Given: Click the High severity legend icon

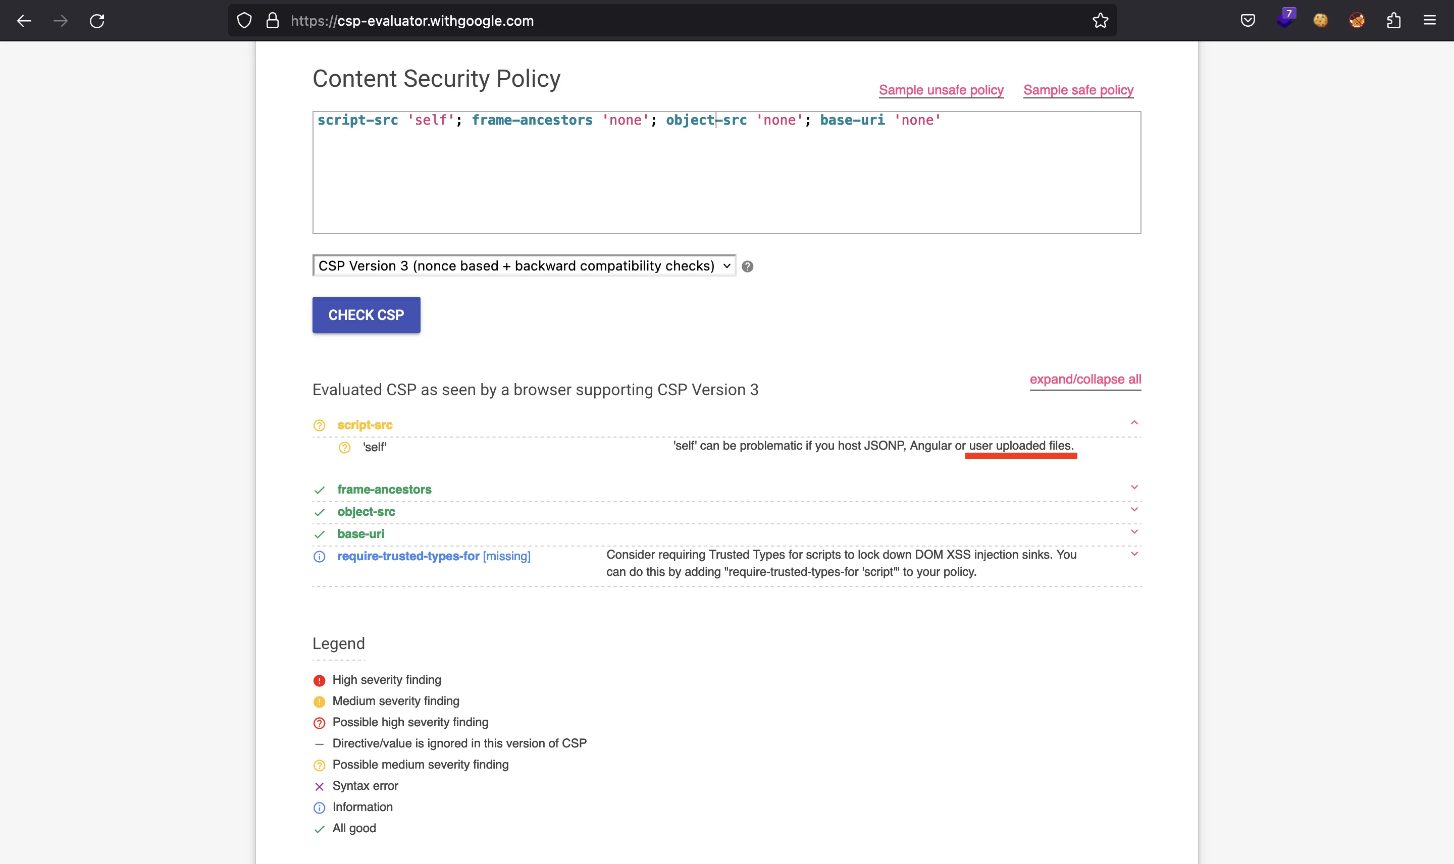Looking at the screenshot, I should [319, 681].
